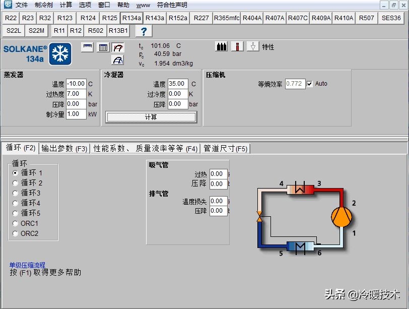Image resolution: width=409 pixels, height=309 pixels.
Task: Click the down-arrow icon beside 特性
Action: 253,46
